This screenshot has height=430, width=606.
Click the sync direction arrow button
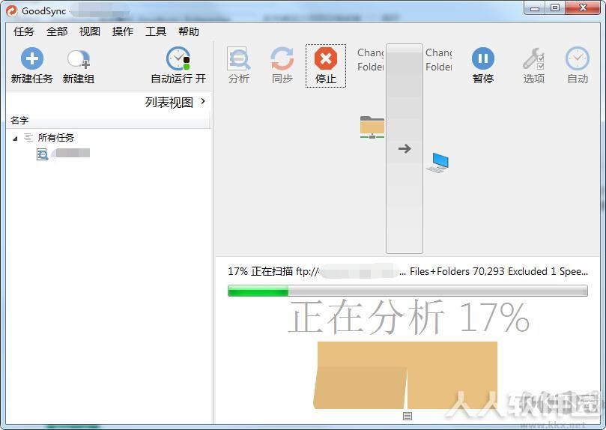point(404,148)
